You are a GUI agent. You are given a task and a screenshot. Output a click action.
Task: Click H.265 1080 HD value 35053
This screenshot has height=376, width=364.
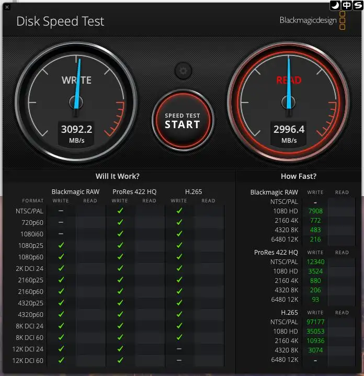[315, 332]
